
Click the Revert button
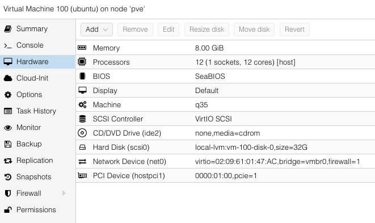click(294, 30)
